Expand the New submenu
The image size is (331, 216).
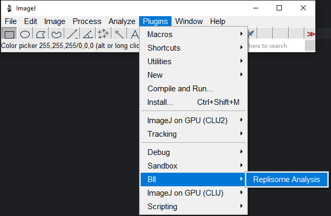point(193,75)
